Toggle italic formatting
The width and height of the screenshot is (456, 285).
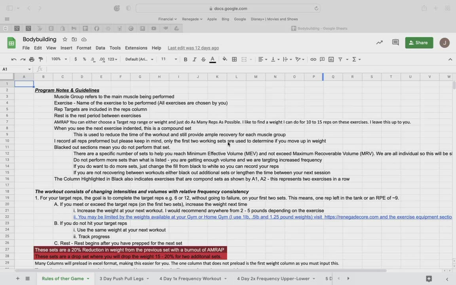pos(194,59)
